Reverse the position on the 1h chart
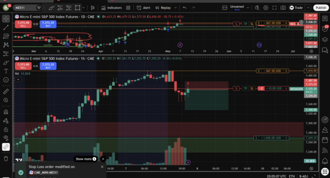This screenshot has width=330, height=178. (236, 89)
